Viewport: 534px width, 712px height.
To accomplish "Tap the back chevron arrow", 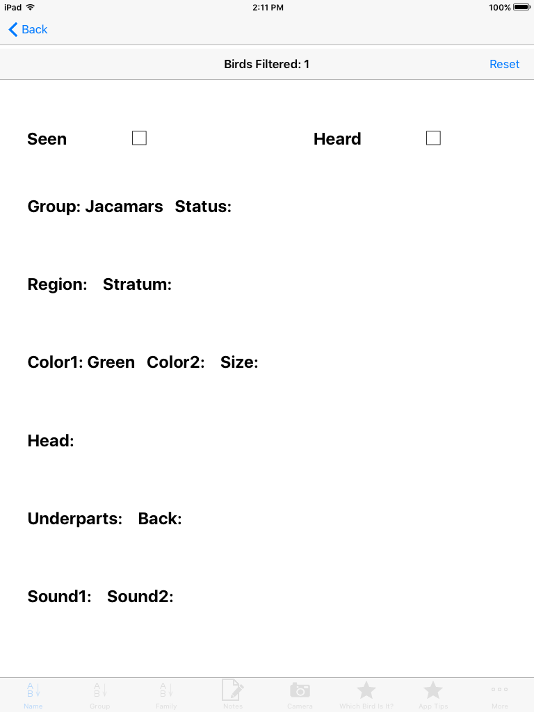I will [12, 29].
